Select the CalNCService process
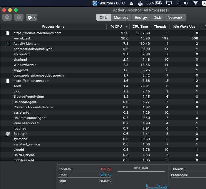The height and width of the screenshot is (189, 206). (24, 155)
